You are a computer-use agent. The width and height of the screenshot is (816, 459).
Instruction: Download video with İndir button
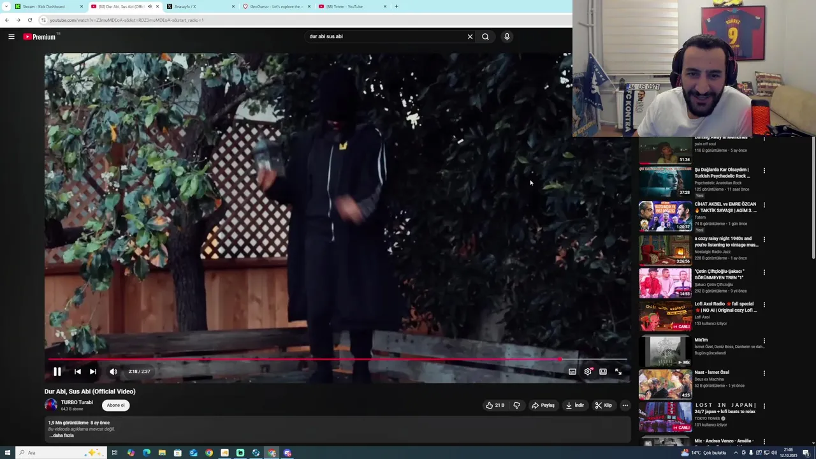point(574,405)
